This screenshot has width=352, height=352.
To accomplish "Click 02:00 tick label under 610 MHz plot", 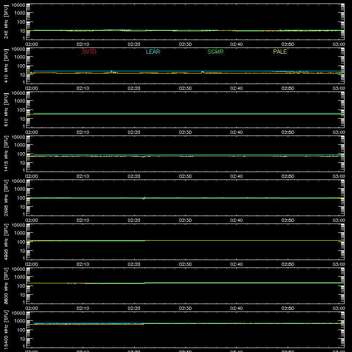I will pyautogui.click(x=32, y=132).
